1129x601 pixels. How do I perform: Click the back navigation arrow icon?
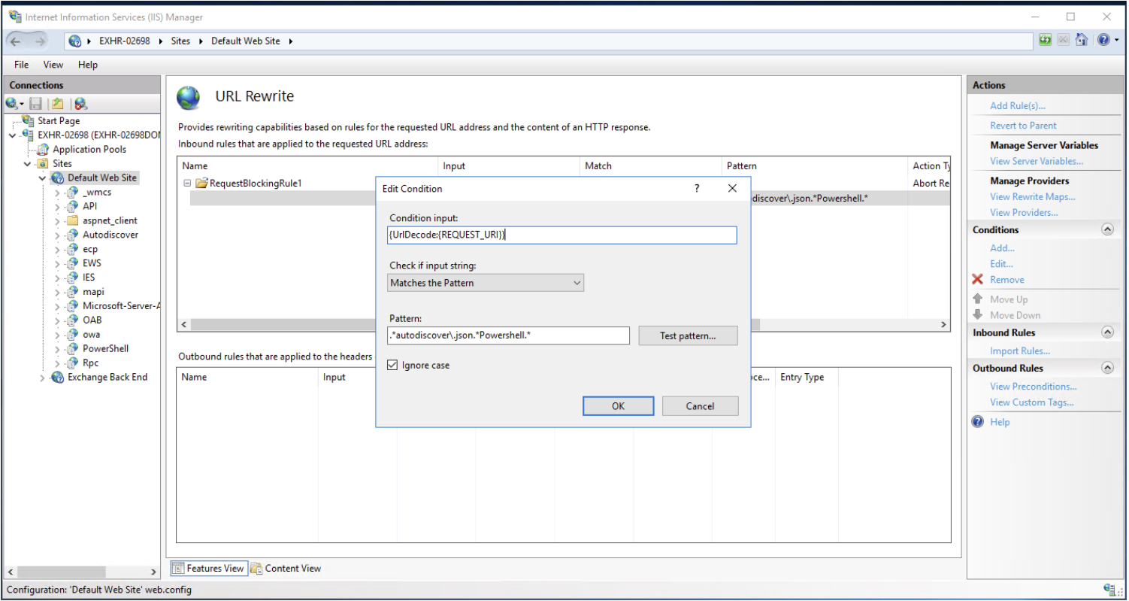click(16, 41)
